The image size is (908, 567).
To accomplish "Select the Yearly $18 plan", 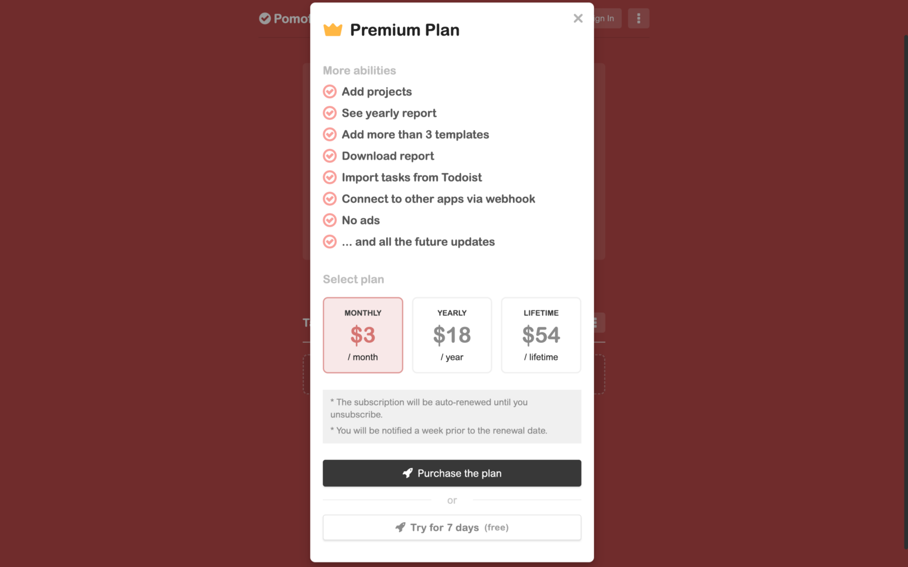I will [452, 335].
